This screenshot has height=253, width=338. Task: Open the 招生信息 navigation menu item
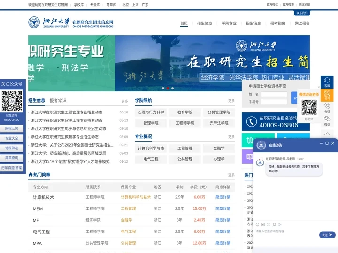[x=253, y=23]
